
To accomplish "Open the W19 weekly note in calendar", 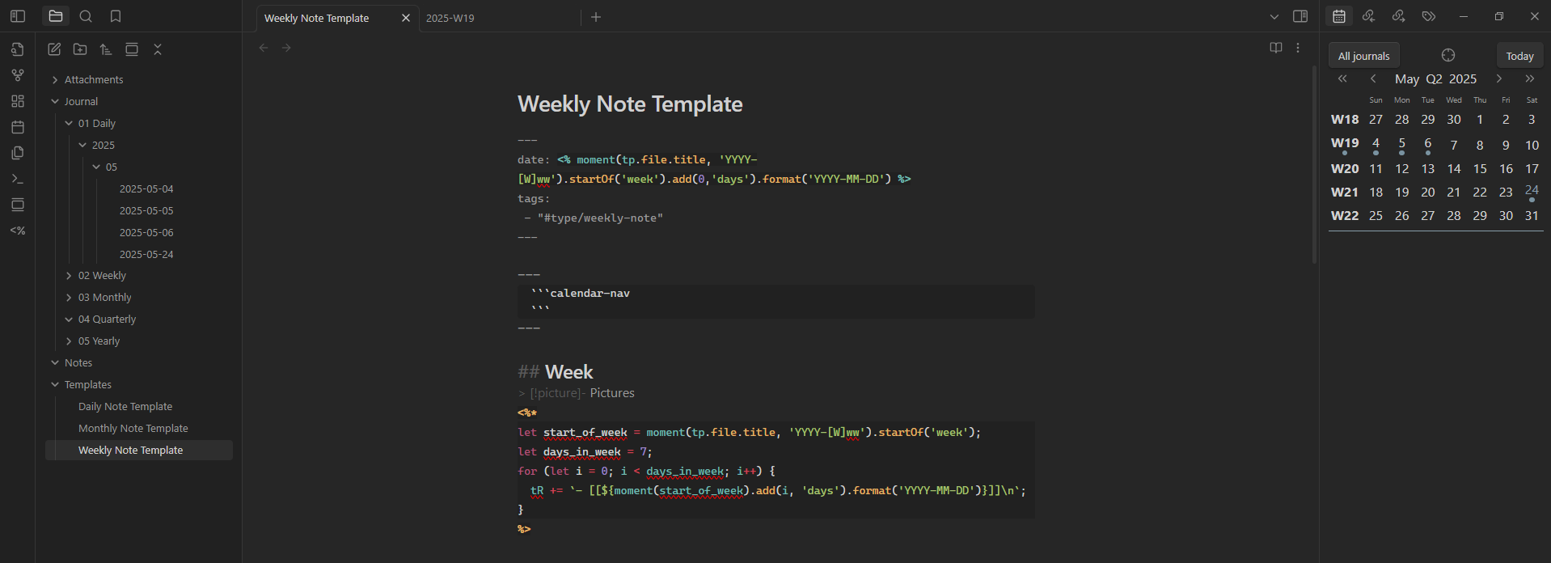I will (1345, 143).
